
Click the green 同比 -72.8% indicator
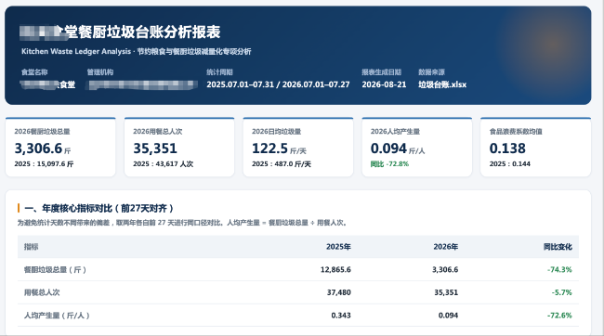click(389, 164)
